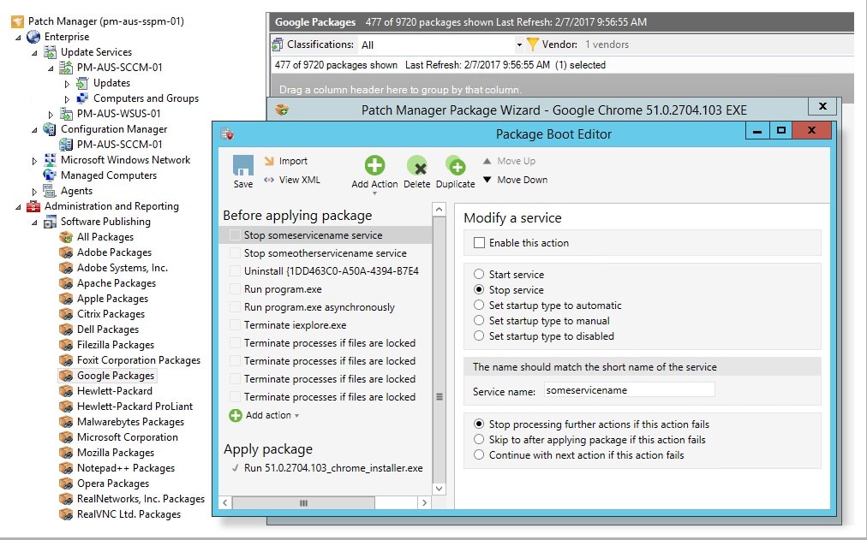Viewport: 867px width, 540px height.
Task: Click the Update Services icon
Action: [50, 52]
